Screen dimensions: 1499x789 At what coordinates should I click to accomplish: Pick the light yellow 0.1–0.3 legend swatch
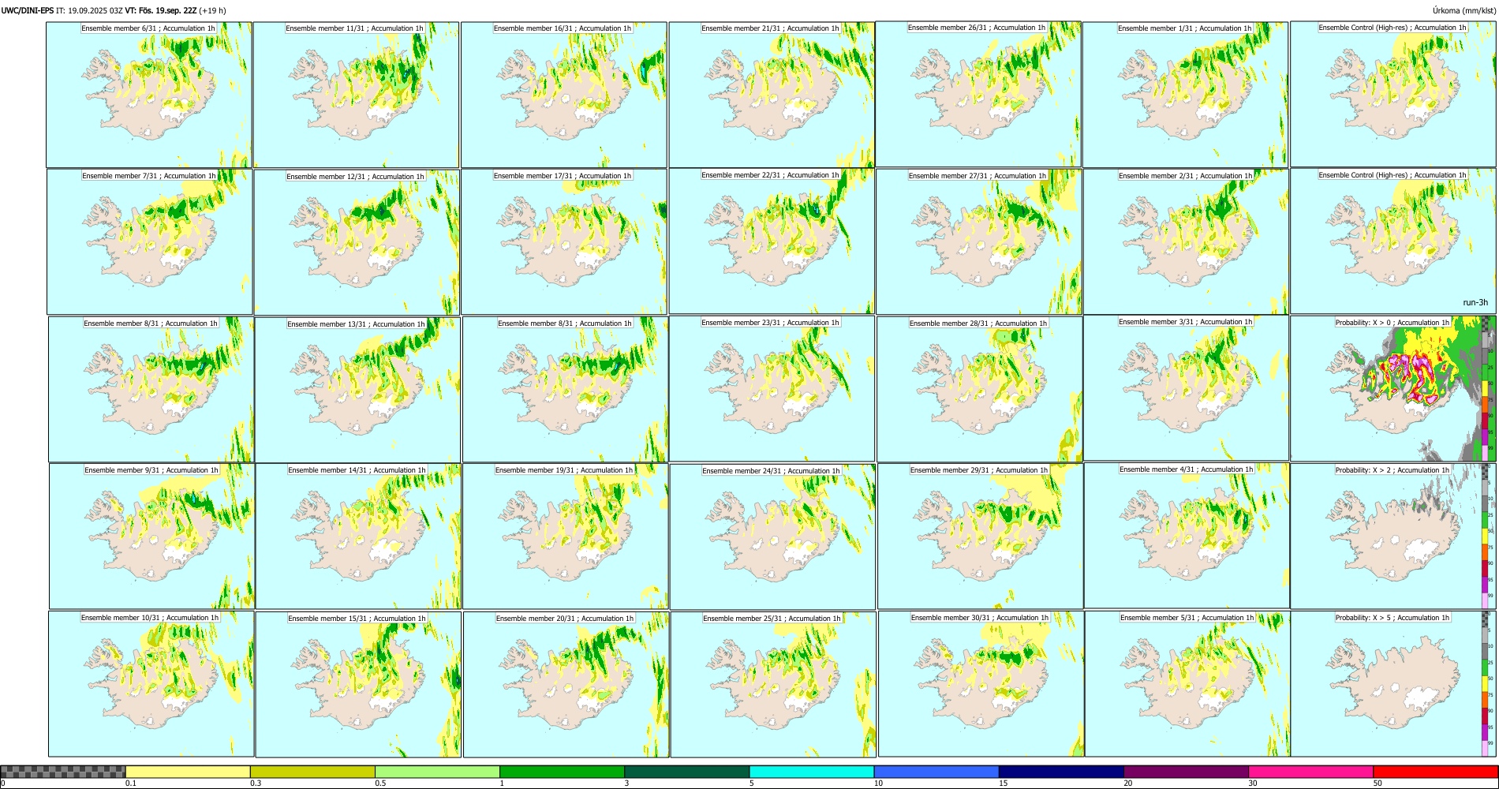(188, 772)
